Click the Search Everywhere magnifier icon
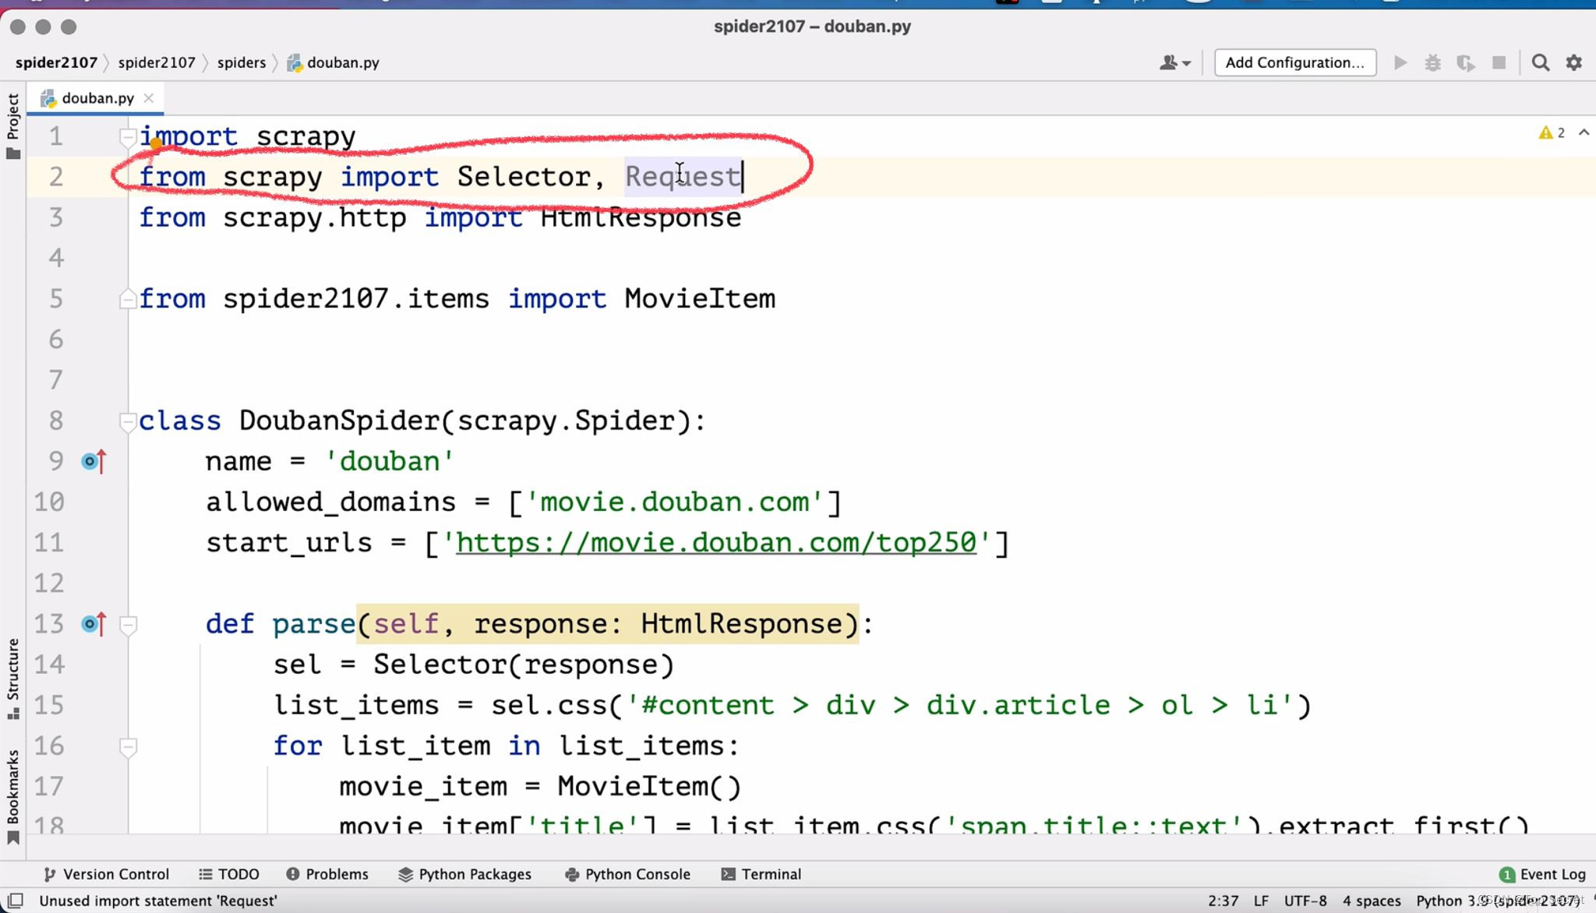This screenshot has width=1596, height=913. [x=1540, y=63]
